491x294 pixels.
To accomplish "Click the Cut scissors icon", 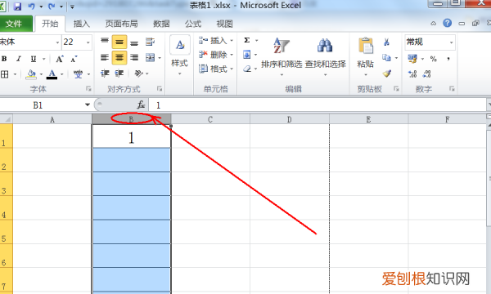I will [x=386, y=42].
